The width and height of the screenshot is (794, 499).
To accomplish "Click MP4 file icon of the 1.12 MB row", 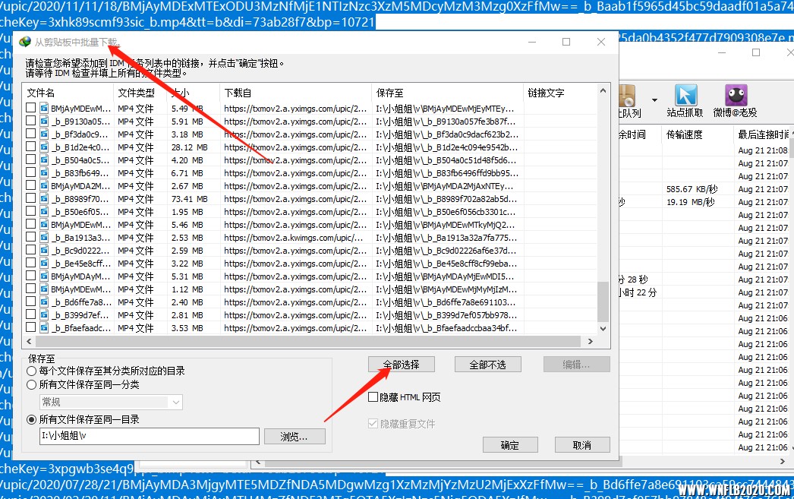I will pos(43,289).
